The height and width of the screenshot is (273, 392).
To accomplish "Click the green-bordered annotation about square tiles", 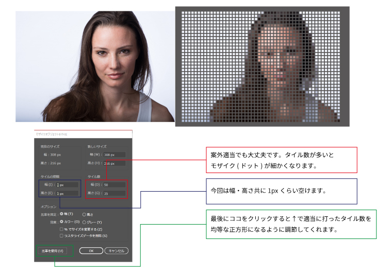I will point(291,224).
